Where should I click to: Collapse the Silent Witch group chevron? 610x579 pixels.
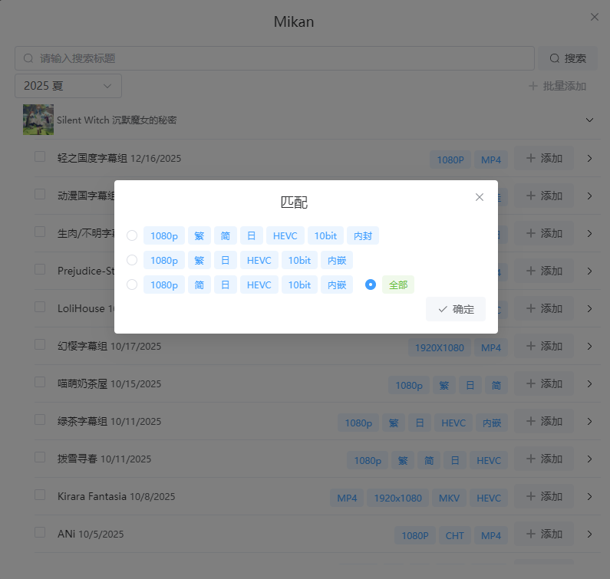coord(589,120)
